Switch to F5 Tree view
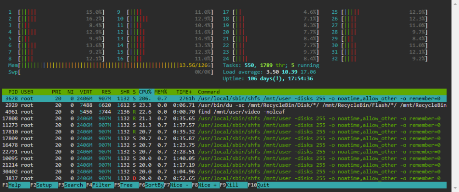This screenshot has width=459, height=192. 127,185
